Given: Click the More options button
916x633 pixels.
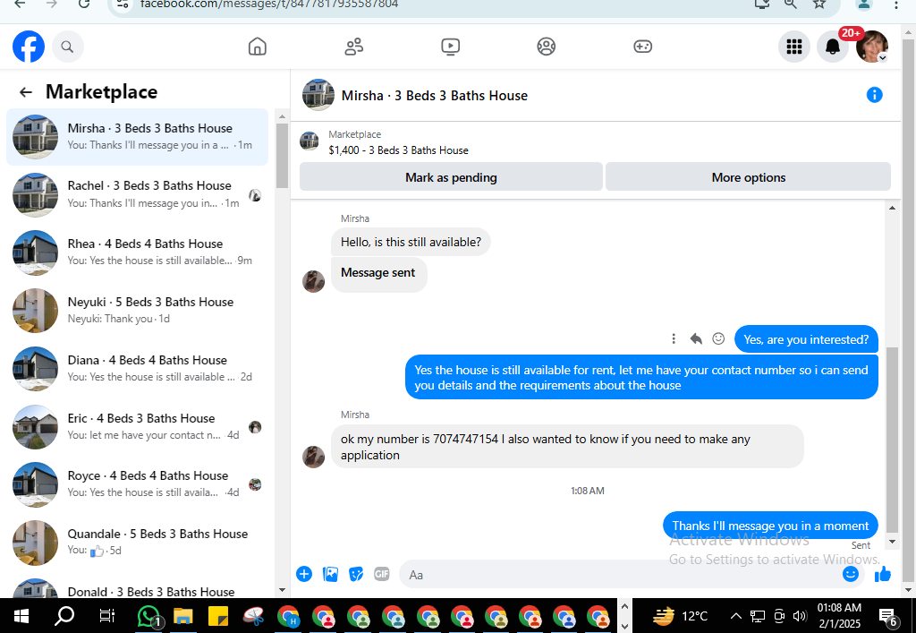Looking at the screenshot, I should coord(749,177).
